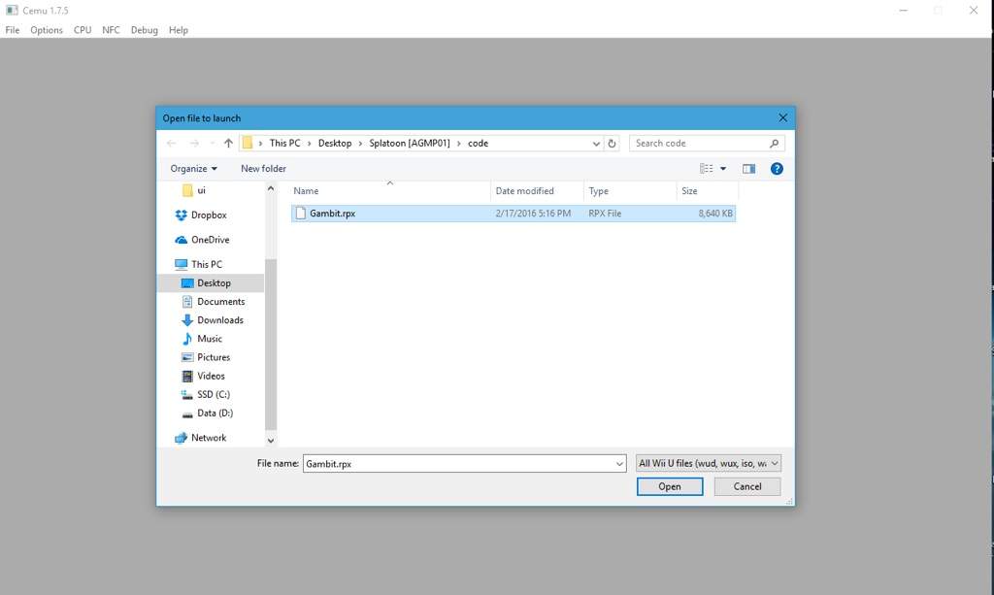Open Data (D:) drive
The height and width of the screenshot is (595, 994).
tap(215, 413)
